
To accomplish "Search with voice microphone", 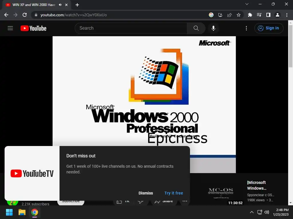I will tap(213, 28).
